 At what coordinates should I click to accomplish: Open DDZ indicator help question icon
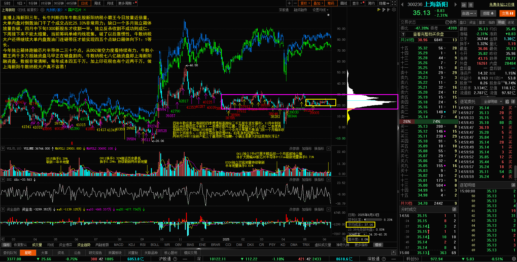[3, 180]
